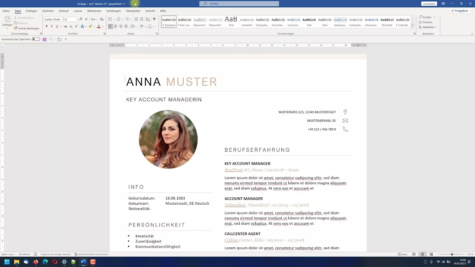
Task: Show paragraph marks with the pilcrow icon
Action: coord(154,19)
